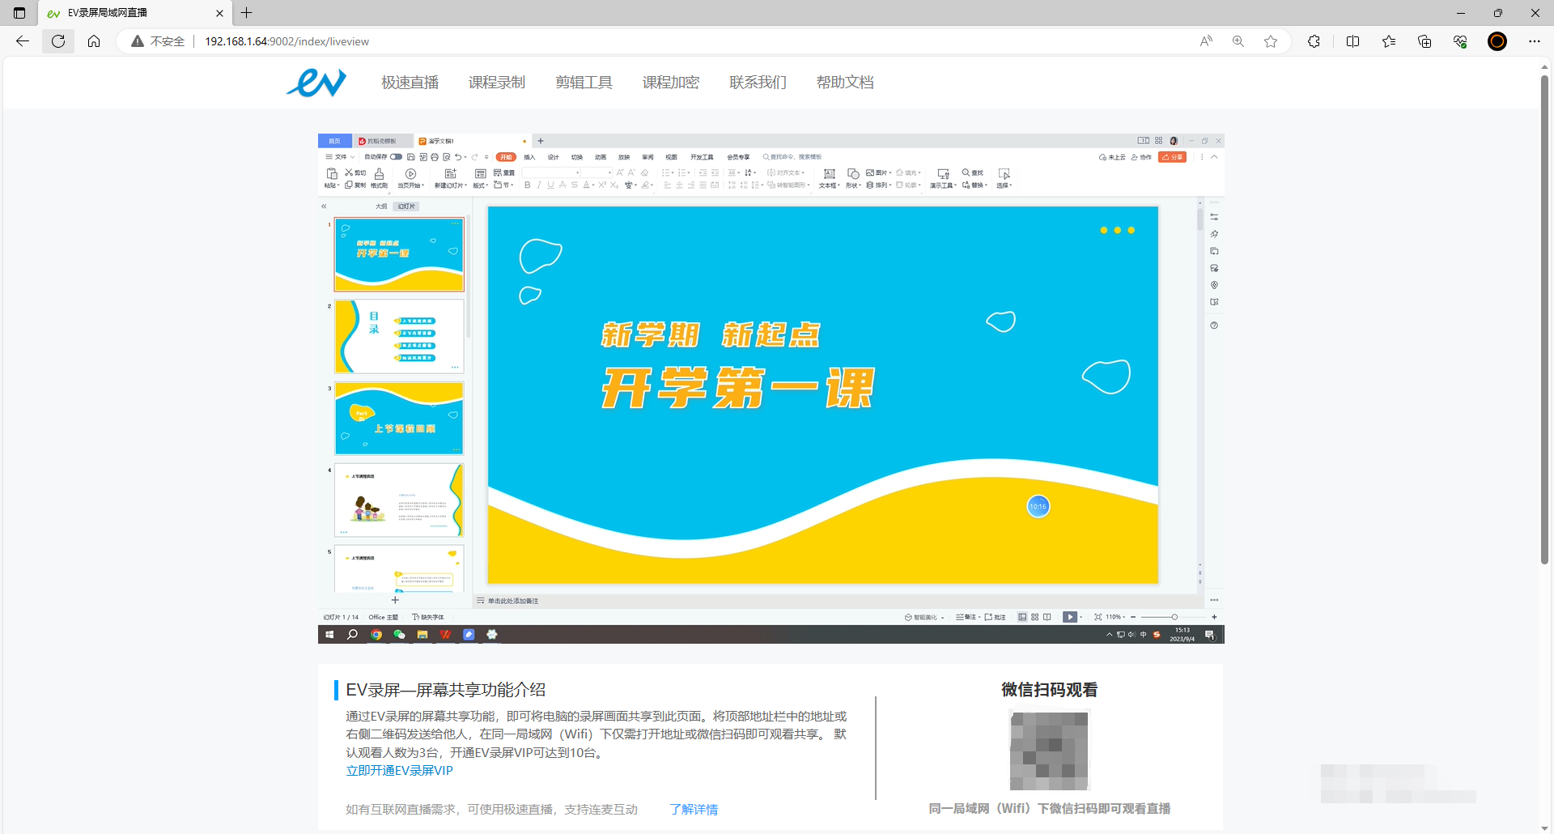This screenshot has height=834, width=1554.
Task: Add page to favorites with star icon
Action: pyautogui.click(x=1271, y=41)
